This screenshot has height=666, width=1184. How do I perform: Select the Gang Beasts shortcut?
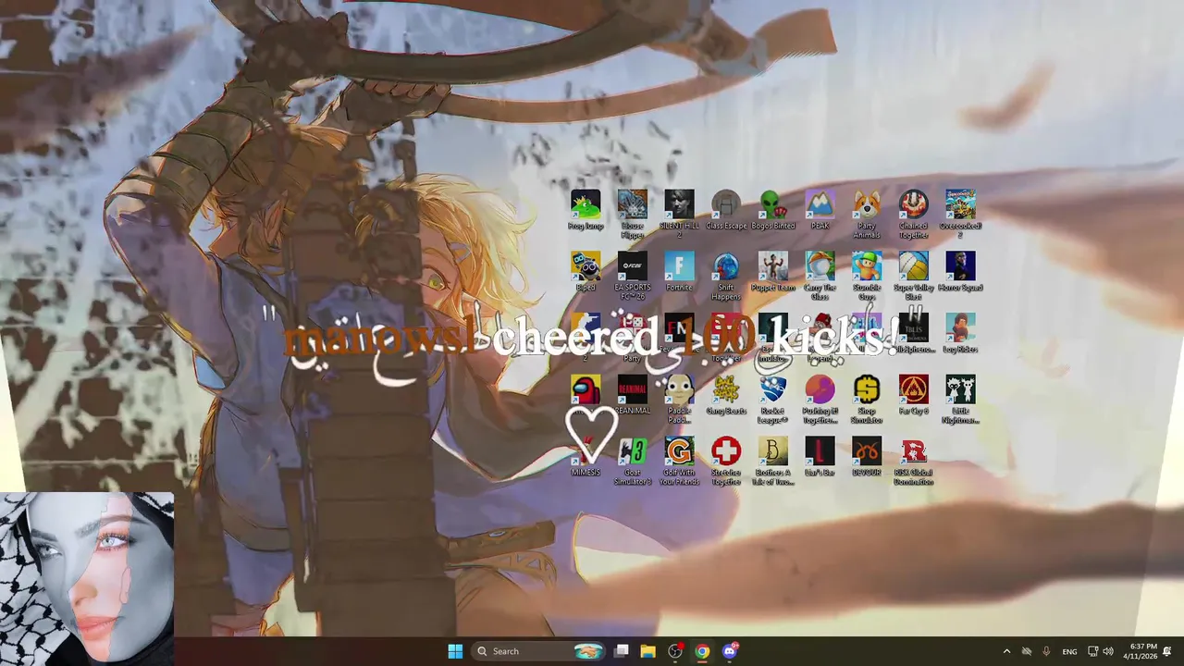tap(726, 395)
